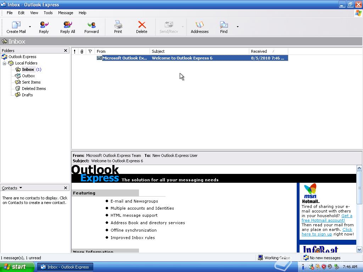The image size is (363, 272).
Task: Open the View menu
Action: coord(34,13)
